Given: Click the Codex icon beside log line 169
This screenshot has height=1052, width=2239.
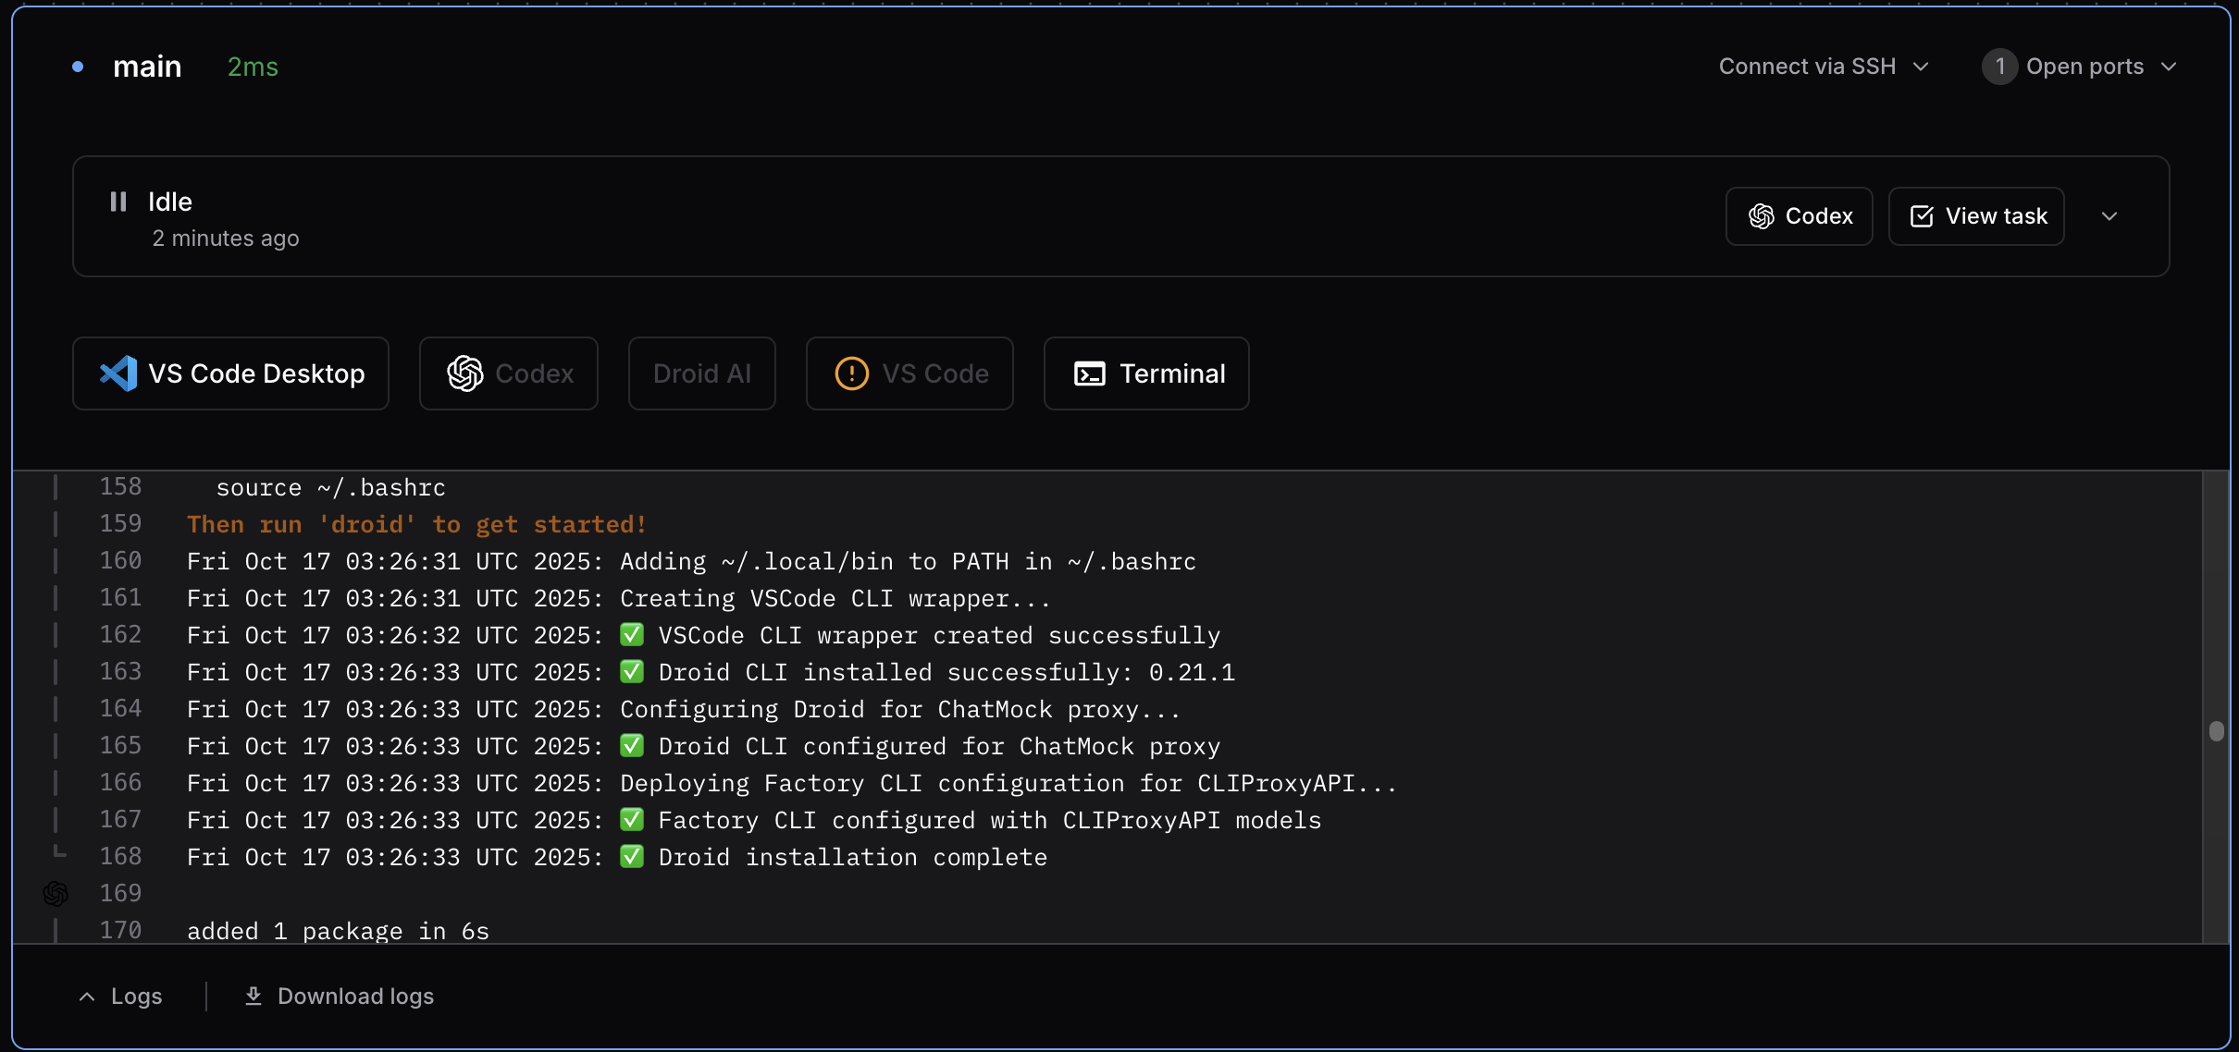Looking at the screenshot, I should (x=56, y=893).
